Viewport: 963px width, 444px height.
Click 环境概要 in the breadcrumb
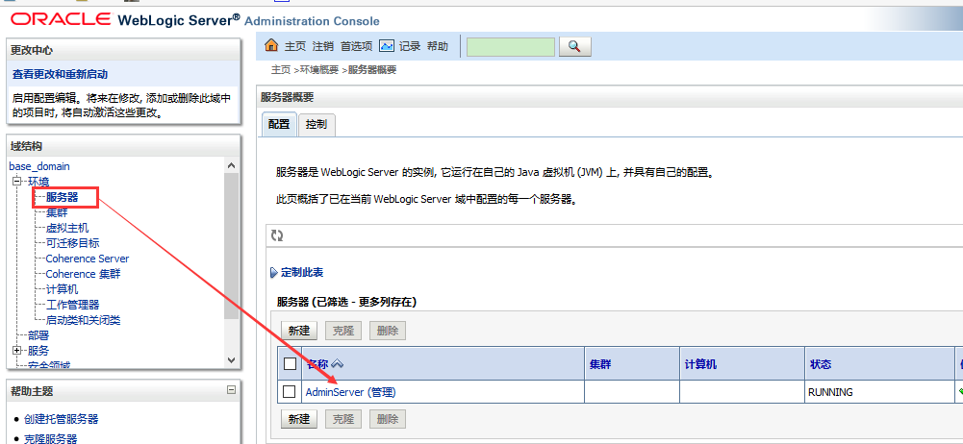pyautogui.click(x=319, y=70)
